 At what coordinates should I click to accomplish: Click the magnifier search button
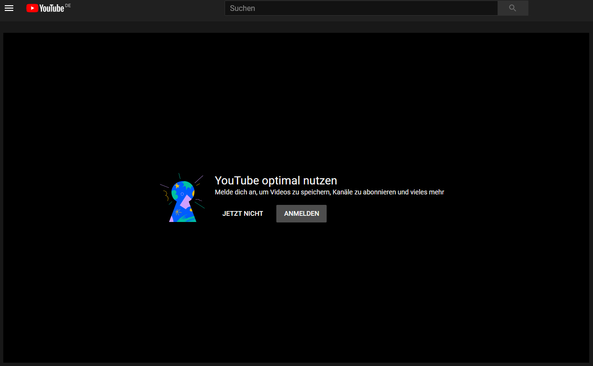513,8
